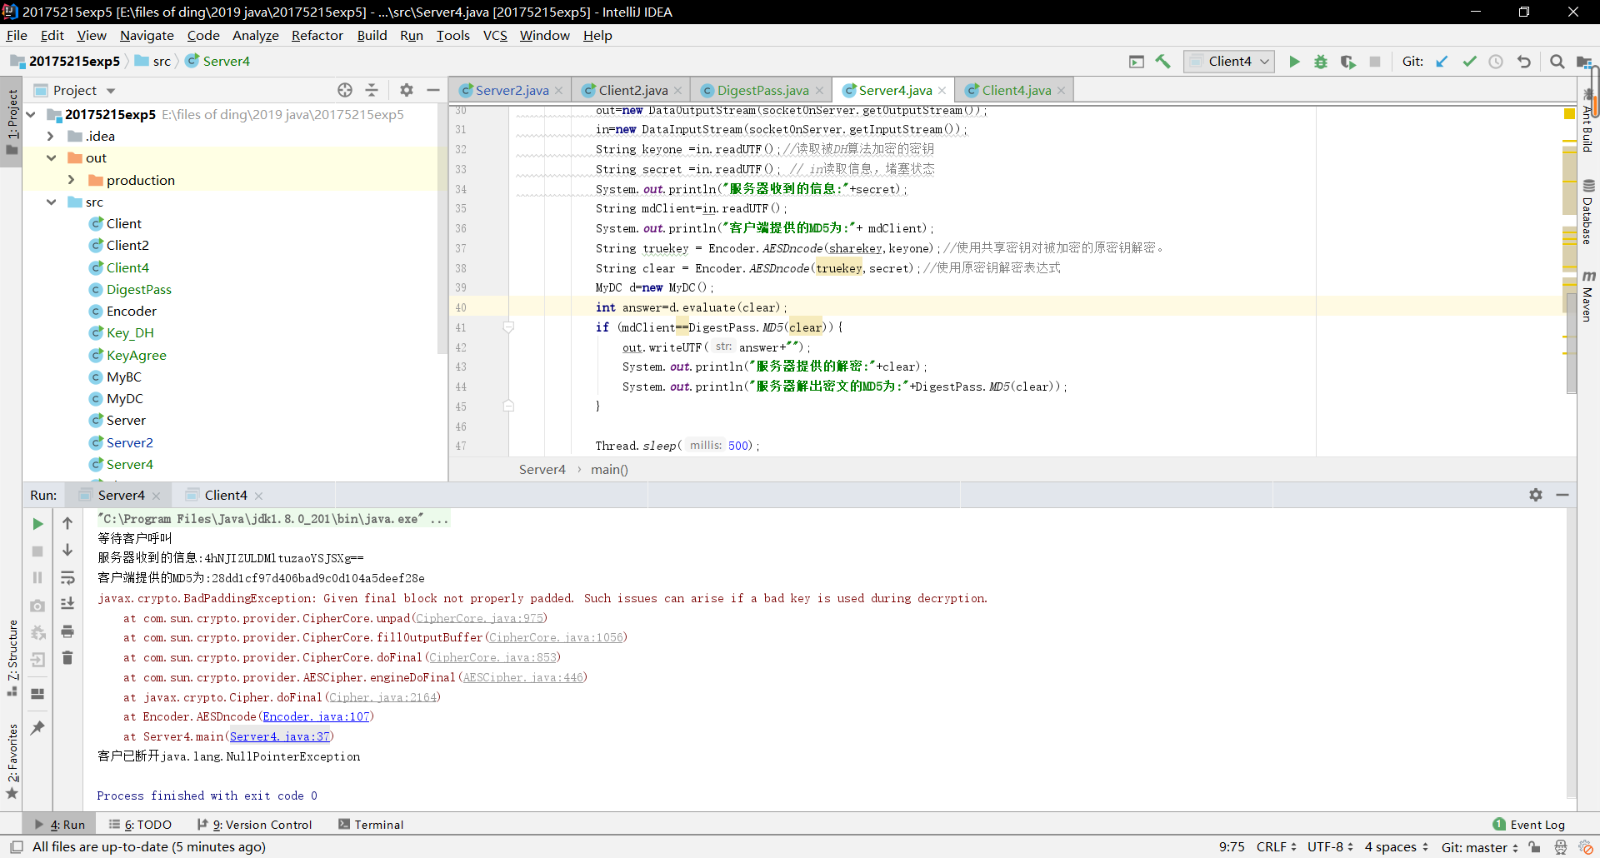Commit changes with the green check icon
This screenshot has height=858, width=1600.
[x=1469, y=62]
